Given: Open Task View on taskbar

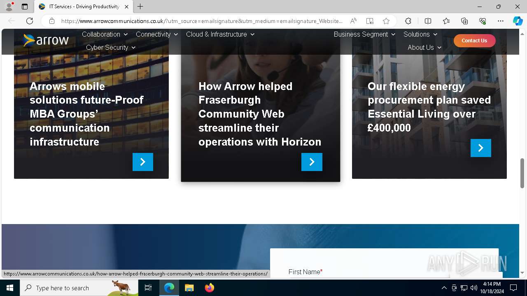Looking at the screenshot, I should (148, 288).
